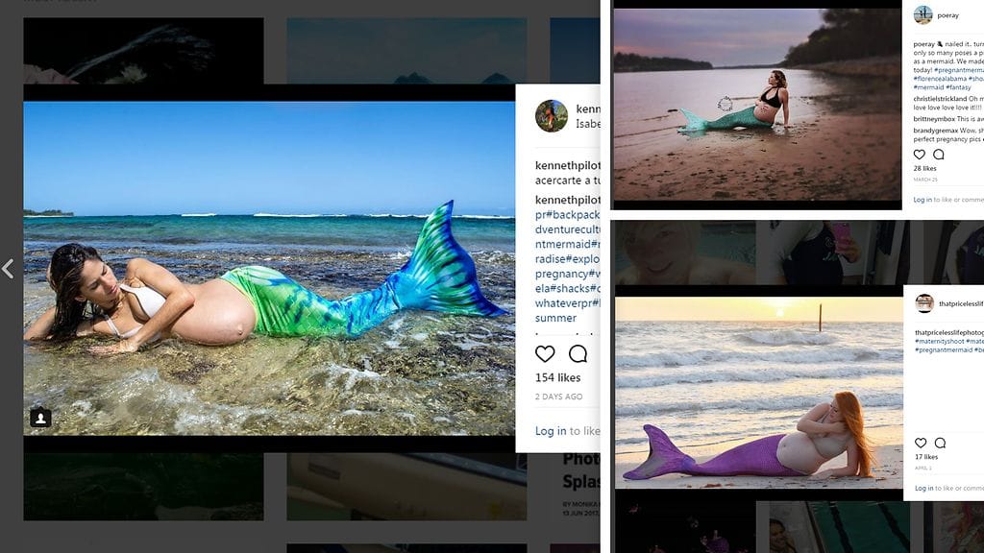Click "Log in" under the 154-likes post
Image resolution: width=984 pixels, height=553 pixels.
551,431
